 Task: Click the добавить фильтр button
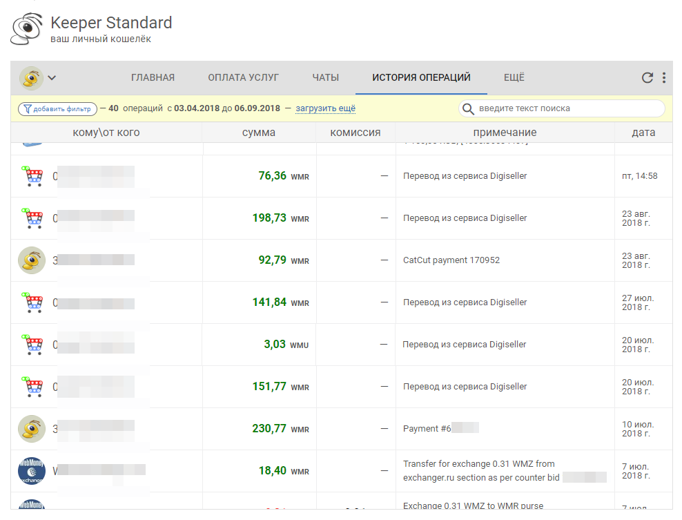coord(57,109)
